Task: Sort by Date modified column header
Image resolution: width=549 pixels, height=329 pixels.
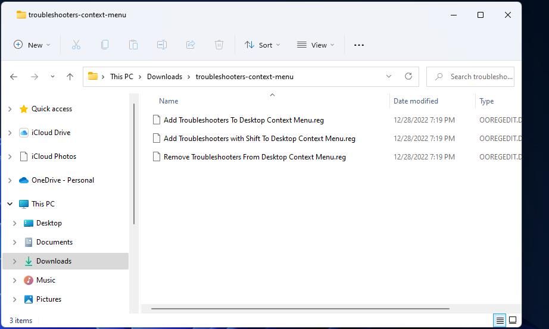Action: pos(416,101)
